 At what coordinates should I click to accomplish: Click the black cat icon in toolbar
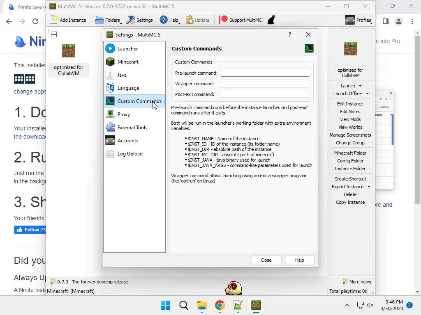[271, 20]
